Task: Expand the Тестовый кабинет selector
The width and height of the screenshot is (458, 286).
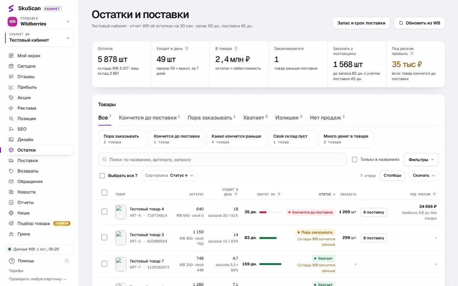Action: (39, 38)
